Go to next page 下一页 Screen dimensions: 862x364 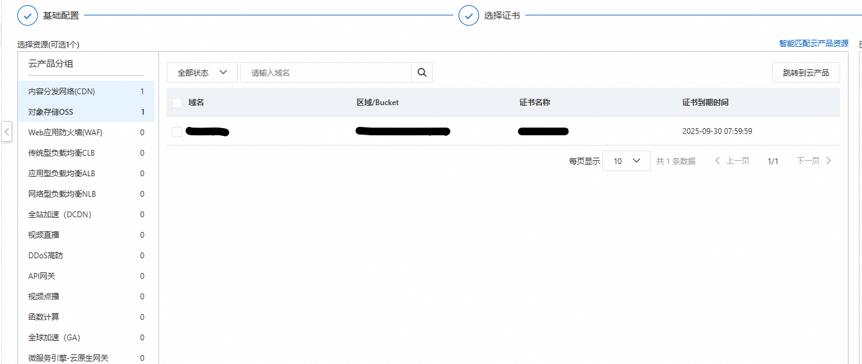814,161
